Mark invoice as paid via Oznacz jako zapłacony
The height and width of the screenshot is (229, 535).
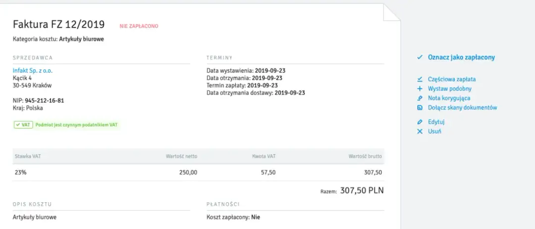click(461, 57)
